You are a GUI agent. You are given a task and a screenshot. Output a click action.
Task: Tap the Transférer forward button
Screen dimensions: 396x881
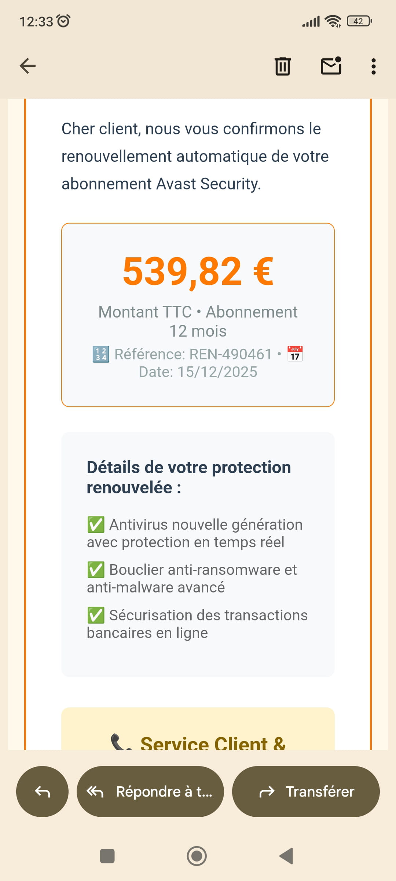tap(306, 791)
